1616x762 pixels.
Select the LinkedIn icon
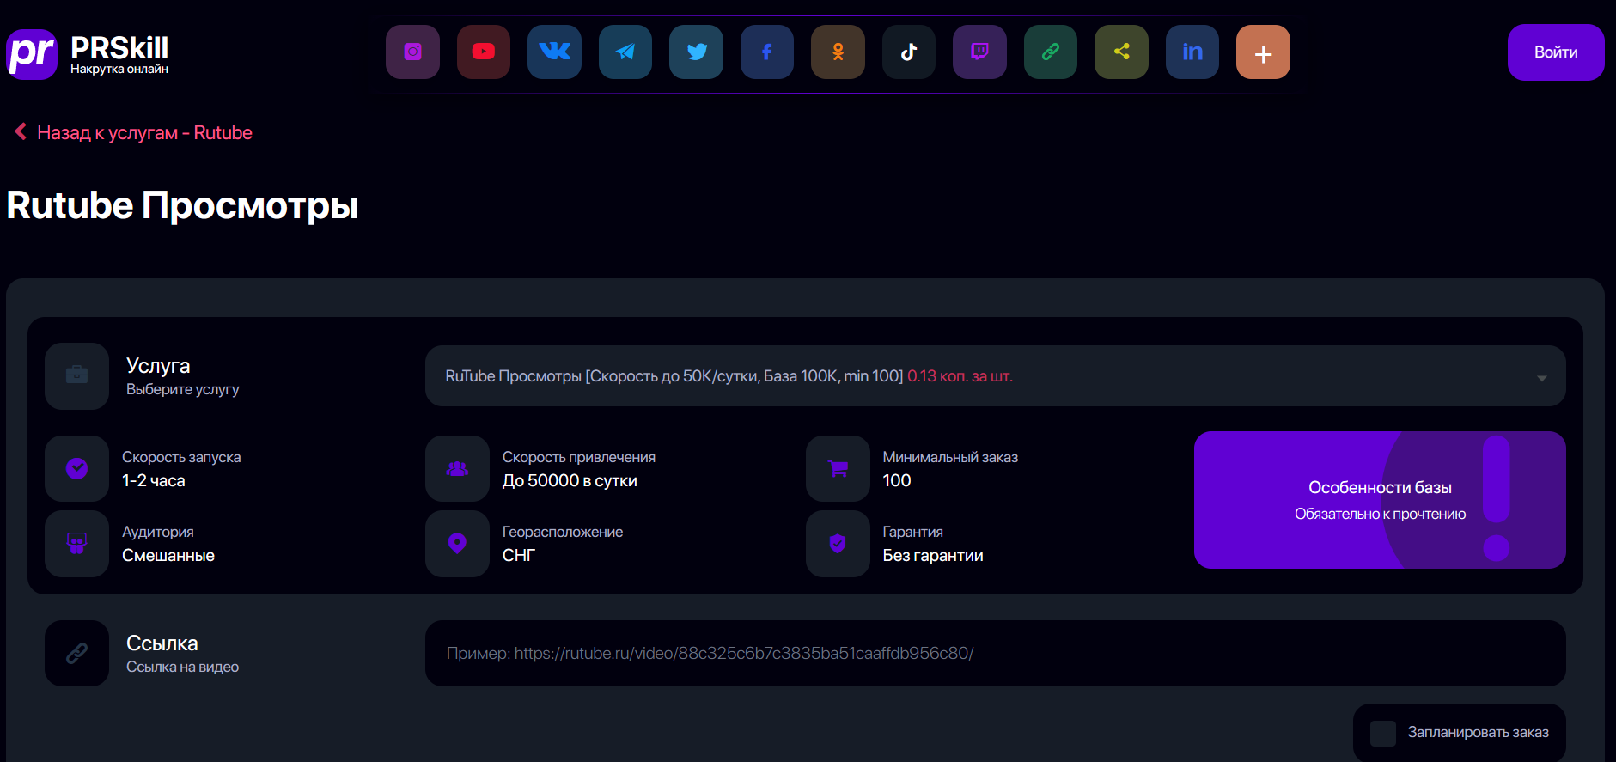click(1192, 52)
